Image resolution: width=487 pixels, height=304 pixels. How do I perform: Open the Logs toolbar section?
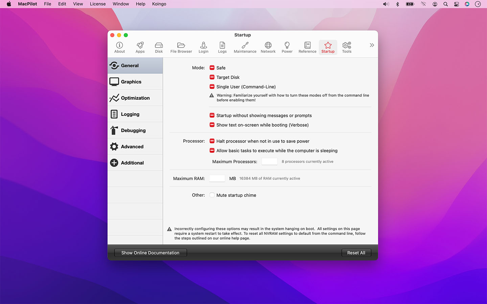tap(222, 47)
